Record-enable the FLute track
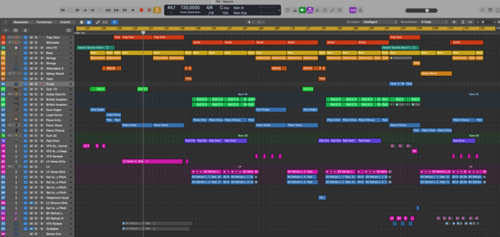 (41, 84)
